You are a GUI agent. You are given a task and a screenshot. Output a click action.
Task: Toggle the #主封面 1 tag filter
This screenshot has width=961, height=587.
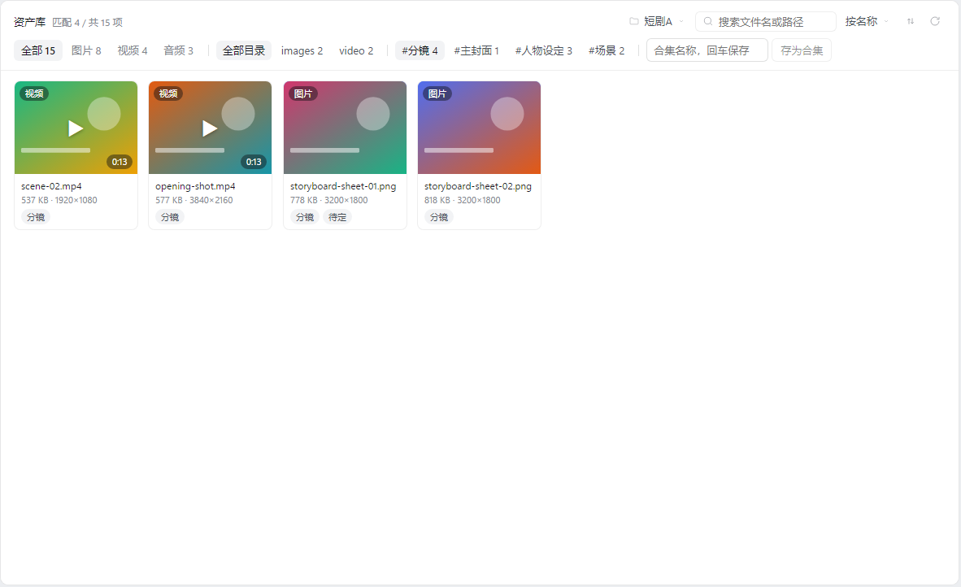476,50
